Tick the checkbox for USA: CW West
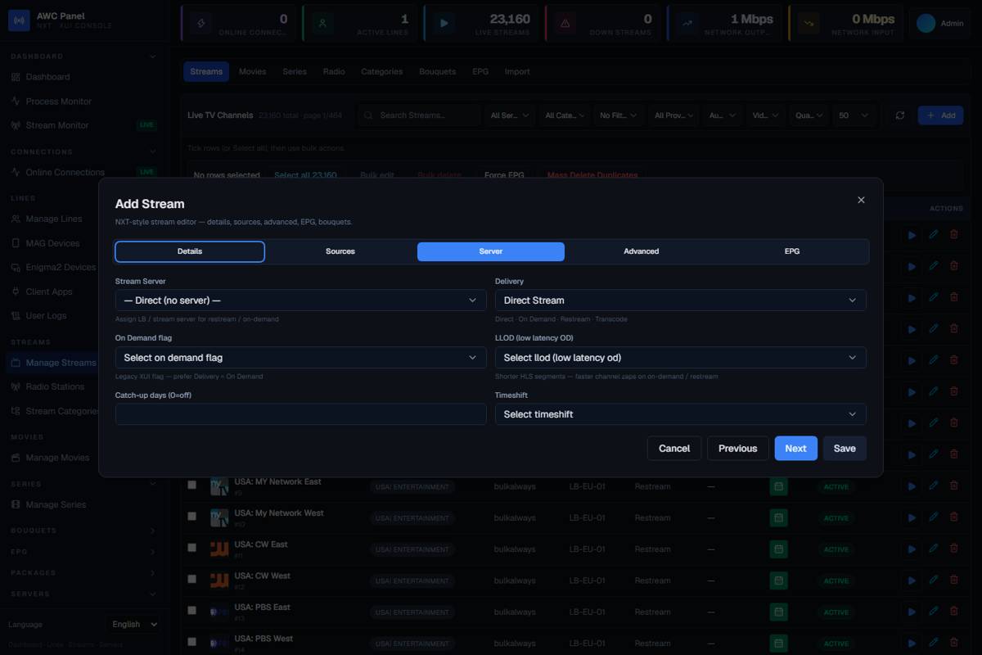Viewport: 982px width, 655px height. (192, 580)
